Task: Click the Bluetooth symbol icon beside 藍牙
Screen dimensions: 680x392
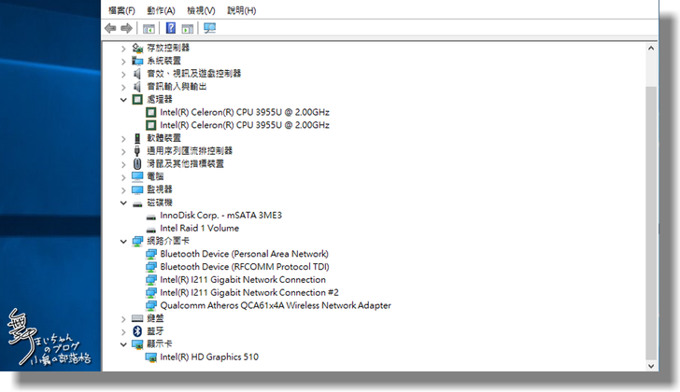Action: click(x=137, y=331)
